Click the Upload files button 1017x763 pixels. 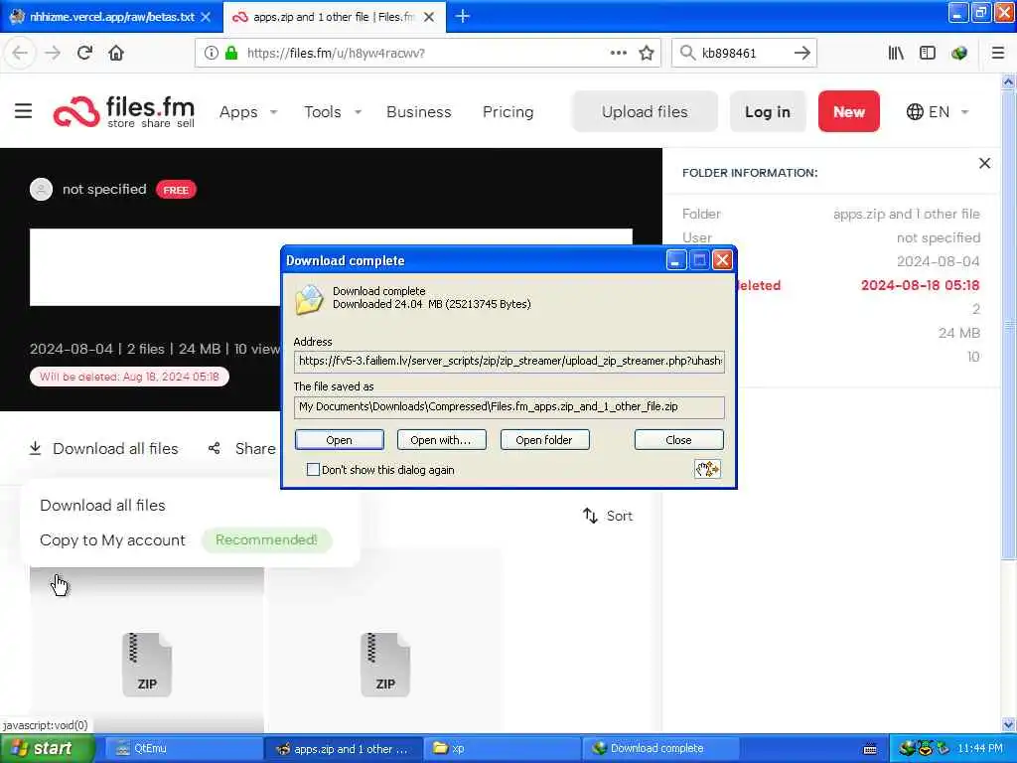click(x=644, y=111)
